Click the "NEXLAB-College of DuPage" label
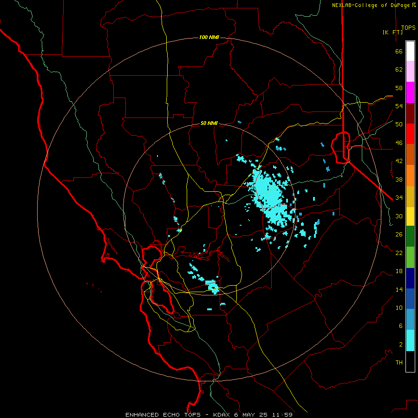 coord(371,5)
